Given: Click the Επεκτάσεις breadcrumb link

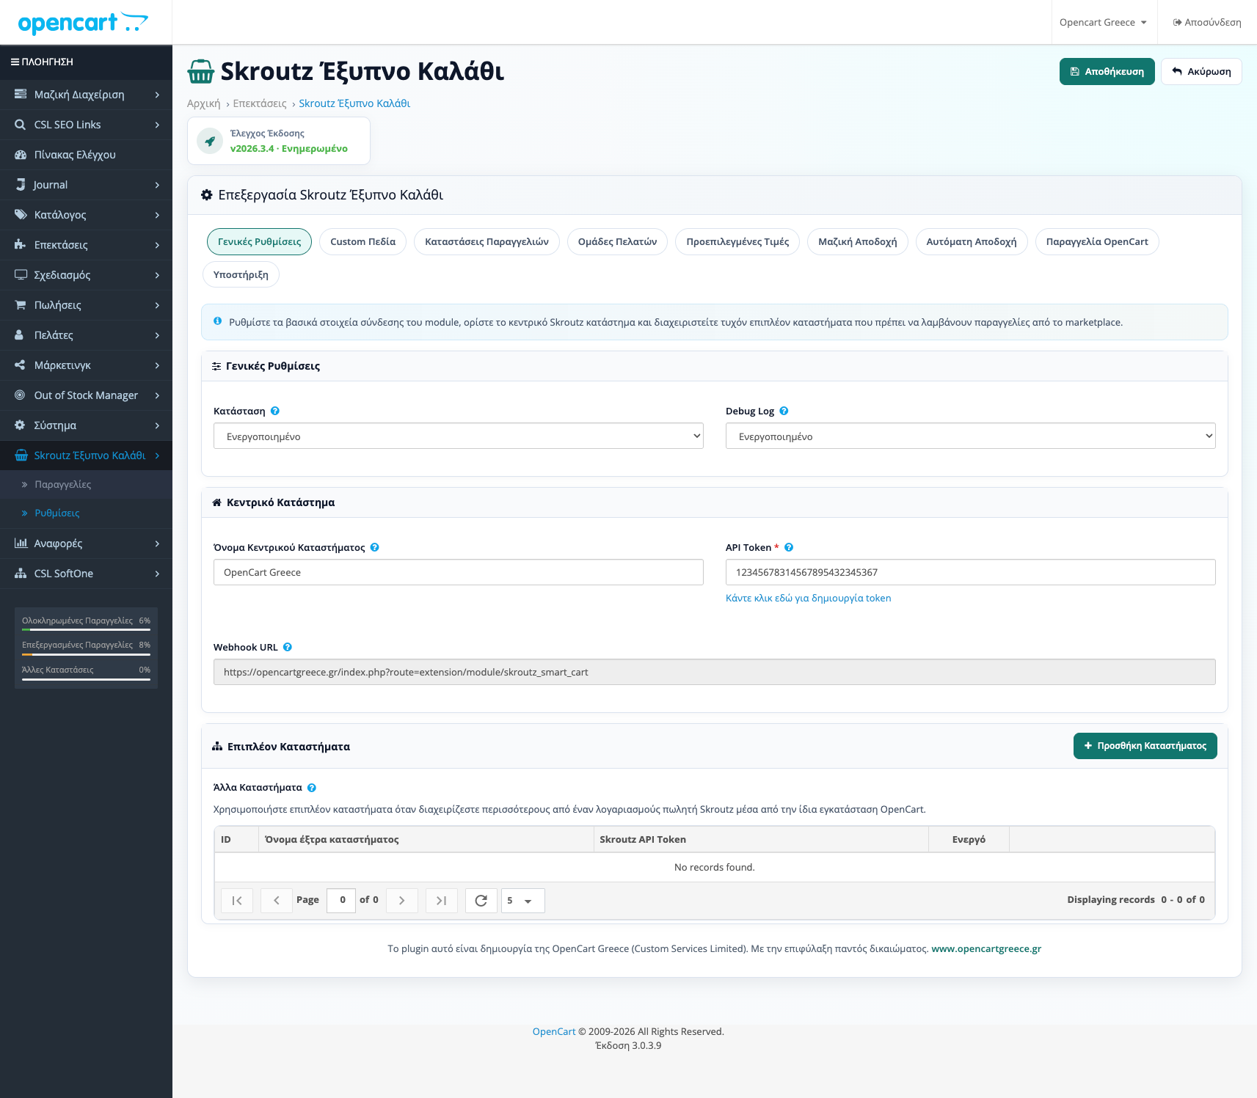Looking at the screenshot, I should (260, 104).
